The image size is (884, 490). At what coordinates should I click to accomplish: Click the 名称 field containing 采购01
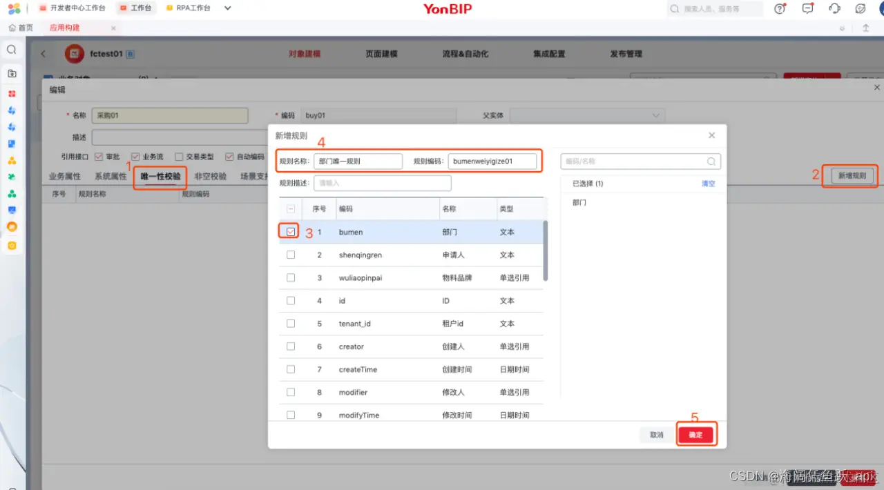(x=170, y=115)
